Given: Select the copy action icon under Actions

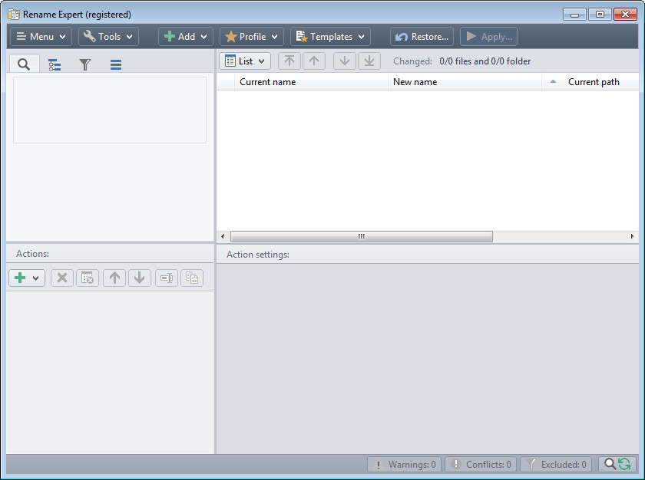Looking at the screenshot, I should coord(192,278).
